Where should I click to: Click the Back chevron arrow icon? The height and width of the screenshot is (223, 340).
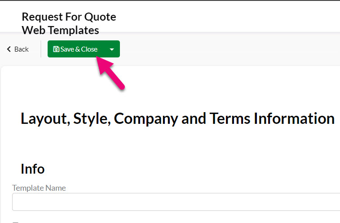point(9,49)
